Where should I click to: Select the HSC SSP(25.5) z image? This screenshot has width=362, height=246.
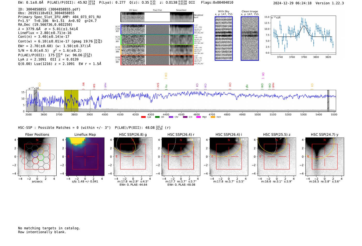277,156
